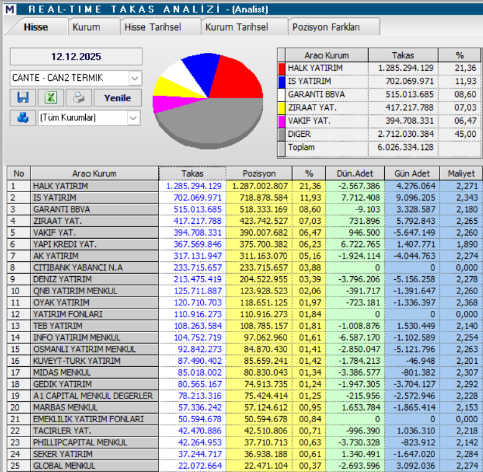The image size is (483, 472).
Task: Select the GLOBAL MENKUL row
Action: pyautogui.click(x=245, y=466)
